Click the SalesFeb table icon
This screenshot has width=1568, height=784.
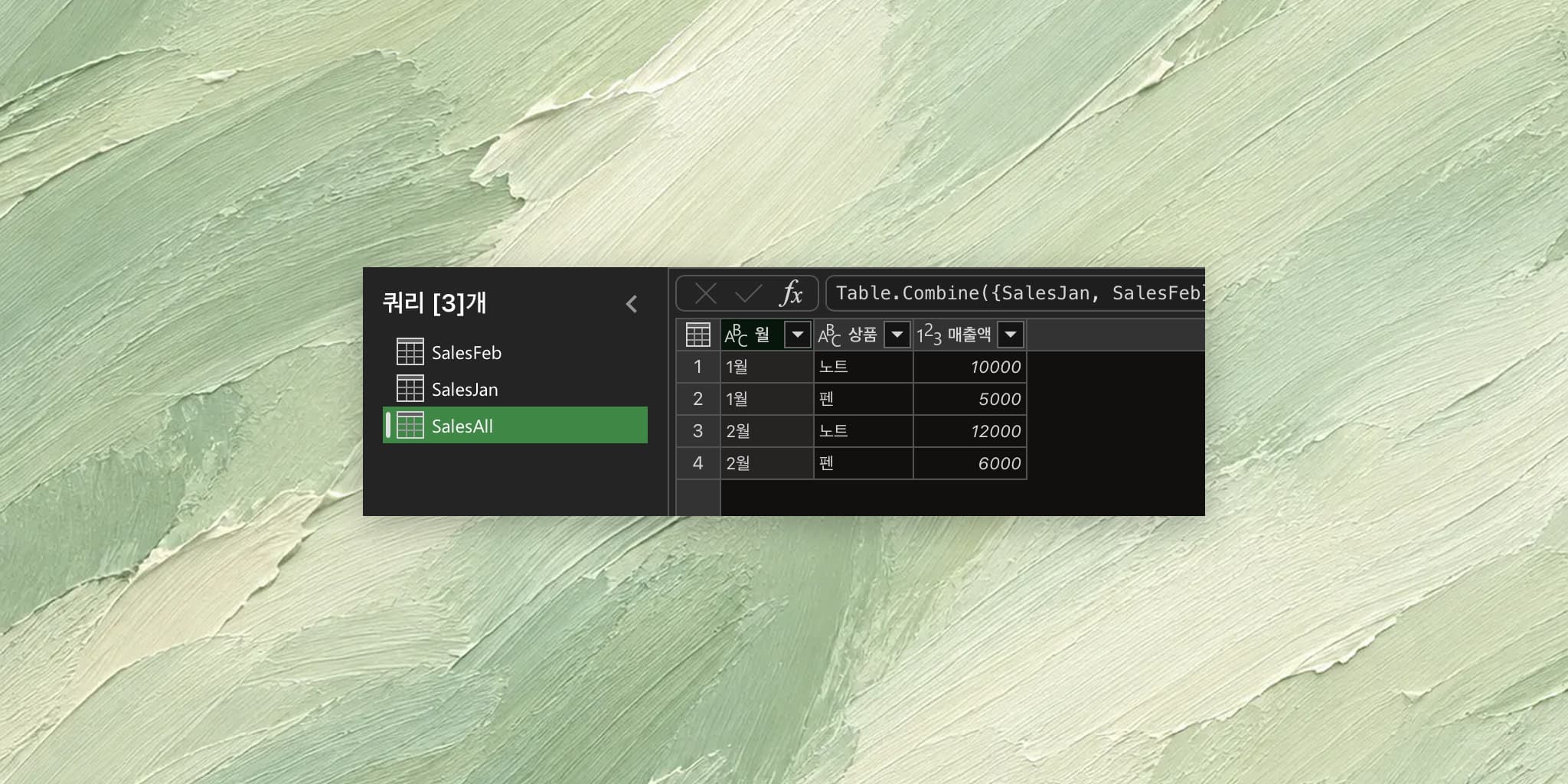click(x=410, y=351)
